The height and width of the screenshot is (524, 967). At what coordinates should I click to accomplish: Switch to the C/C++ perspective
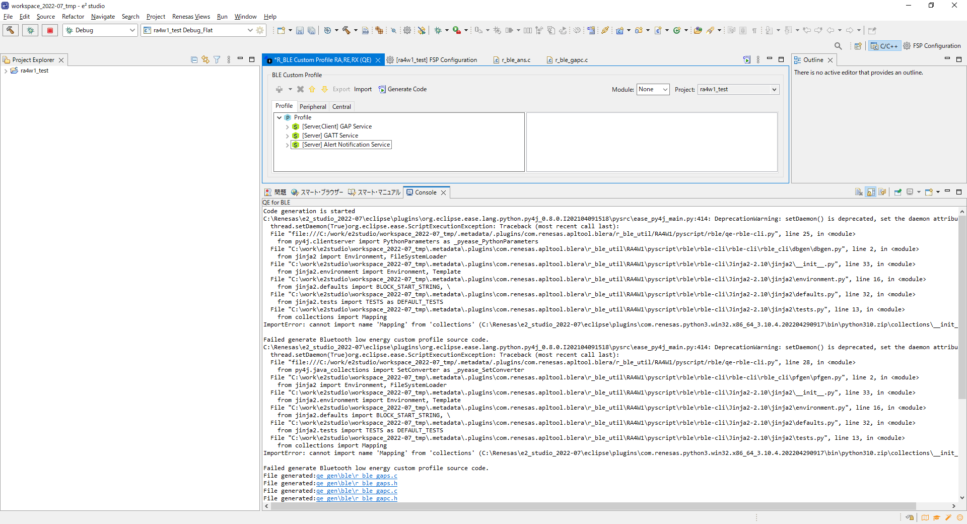pos(884,46)
